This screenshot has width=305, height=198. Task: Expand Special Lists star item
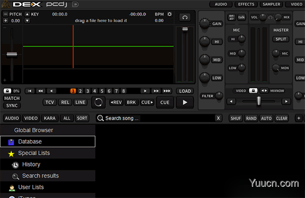48,153
